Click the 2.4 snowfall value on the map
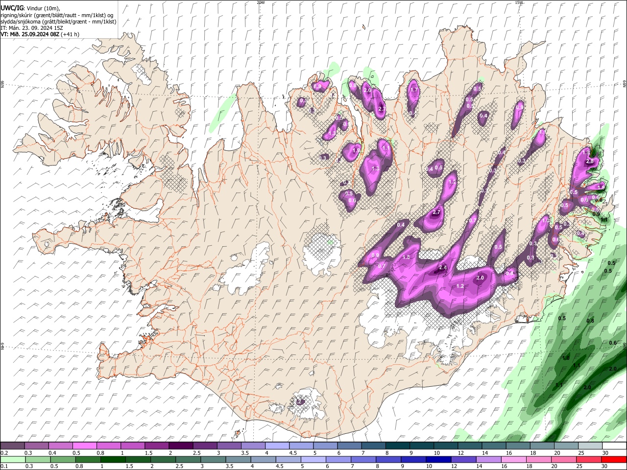This screenshot has width=627, height=470. (x=443, y=267)
